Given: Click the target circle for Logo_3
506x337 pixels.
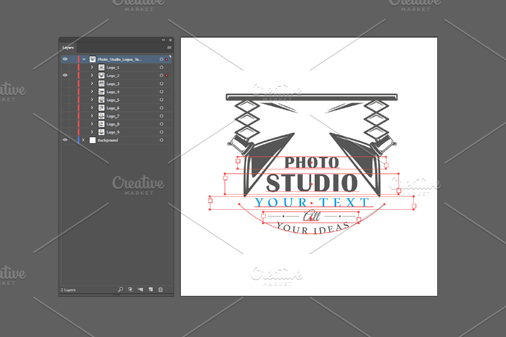Looking at the screenshot, I should (x=161, y=84).
